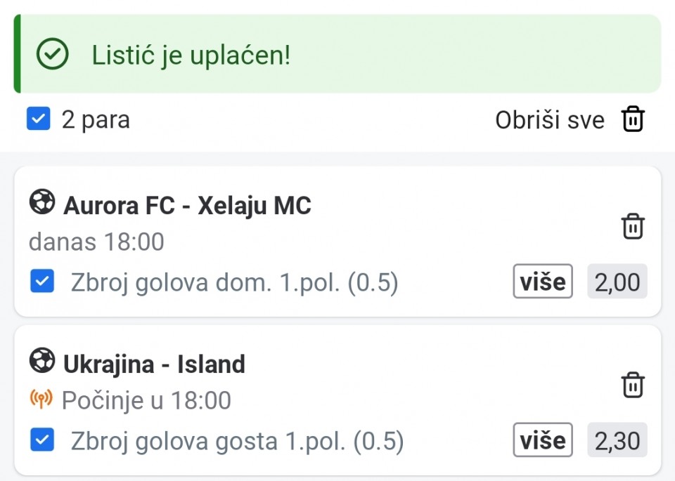Click the Počinje u 18:00 start time
The width and height of the screenshot is (675, 481).
[x=146, y=401]
